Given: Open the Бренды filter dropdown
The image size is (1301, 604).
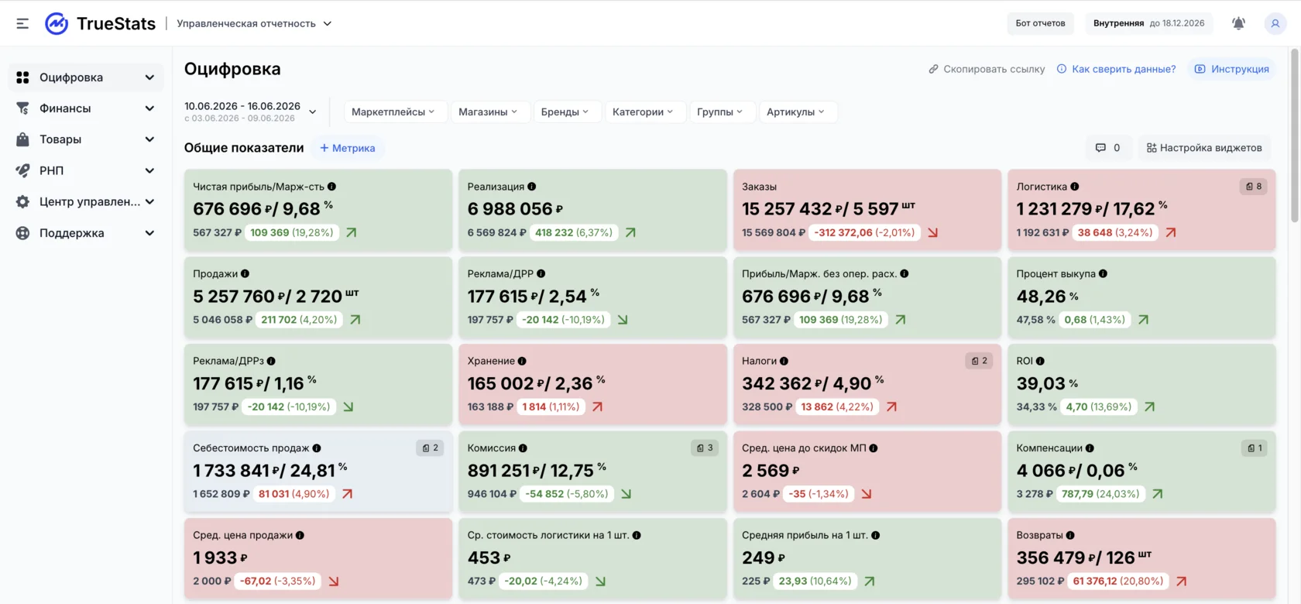Looking at the screenshot, I should click(565, 112).
